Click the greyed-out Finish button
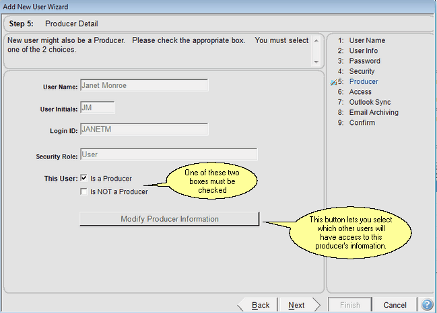 click(349, 305)
